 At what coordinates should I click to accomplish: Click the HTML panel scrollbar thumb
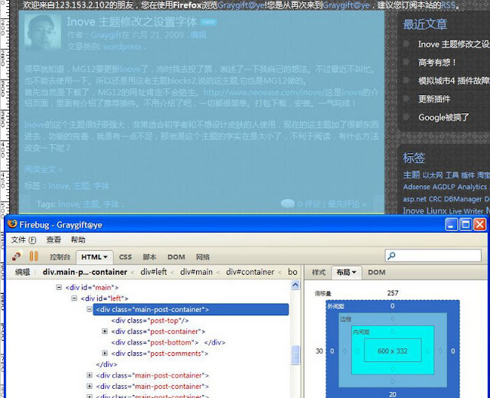[296, 355]
